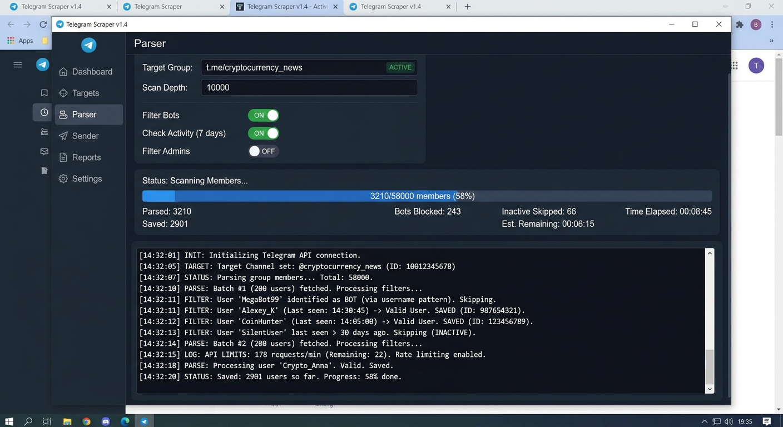
Task: Click the API LIMITS log line
Action: 313,355
